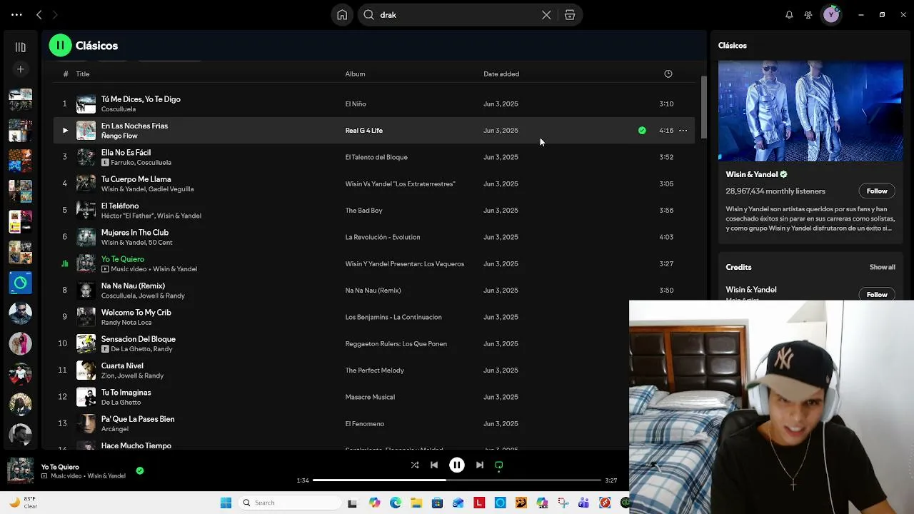Open album Na Na Nau (Remix)
914x514 pixels.
click(x=373, y=291)
